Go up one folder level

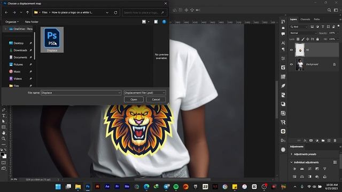point(27,13)
